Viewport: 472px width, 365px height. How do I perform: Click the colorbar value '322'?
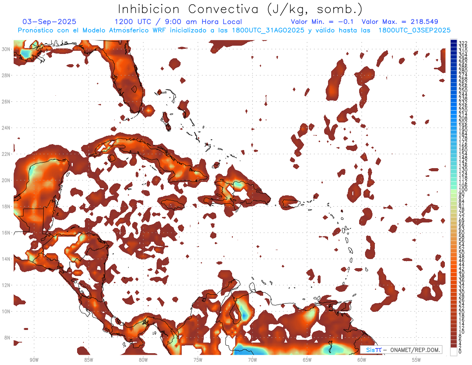coord(463,43)
